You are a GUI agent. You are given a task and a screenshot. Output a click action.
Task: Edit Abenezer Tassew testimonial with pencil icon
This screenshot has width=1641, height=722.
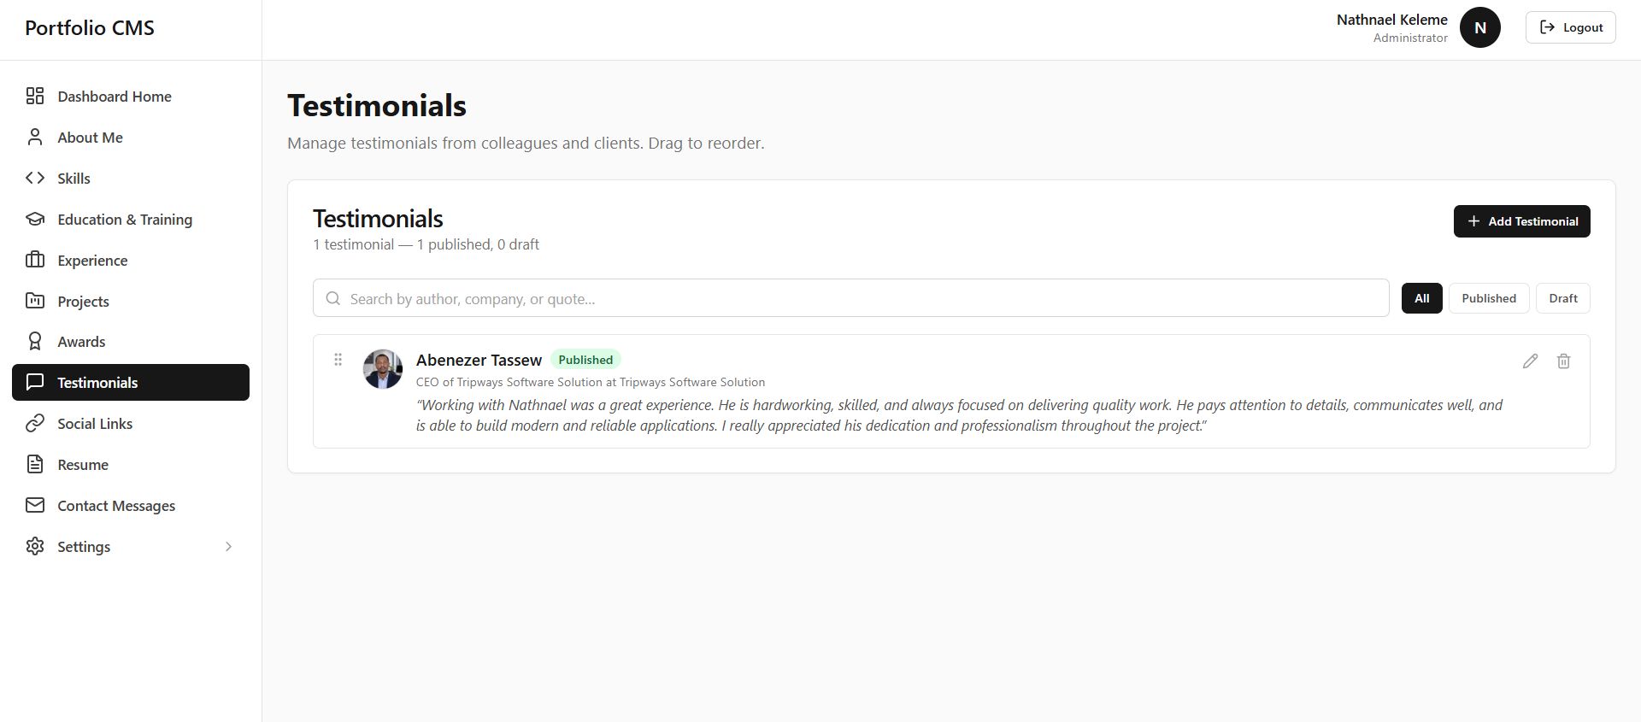coord(1530,361)
